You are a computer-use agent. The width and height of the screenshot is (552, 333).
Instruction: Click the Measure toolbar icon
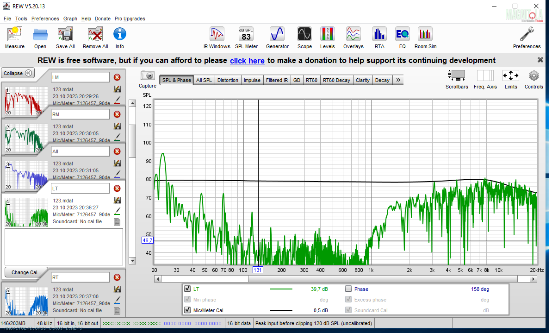15,35
